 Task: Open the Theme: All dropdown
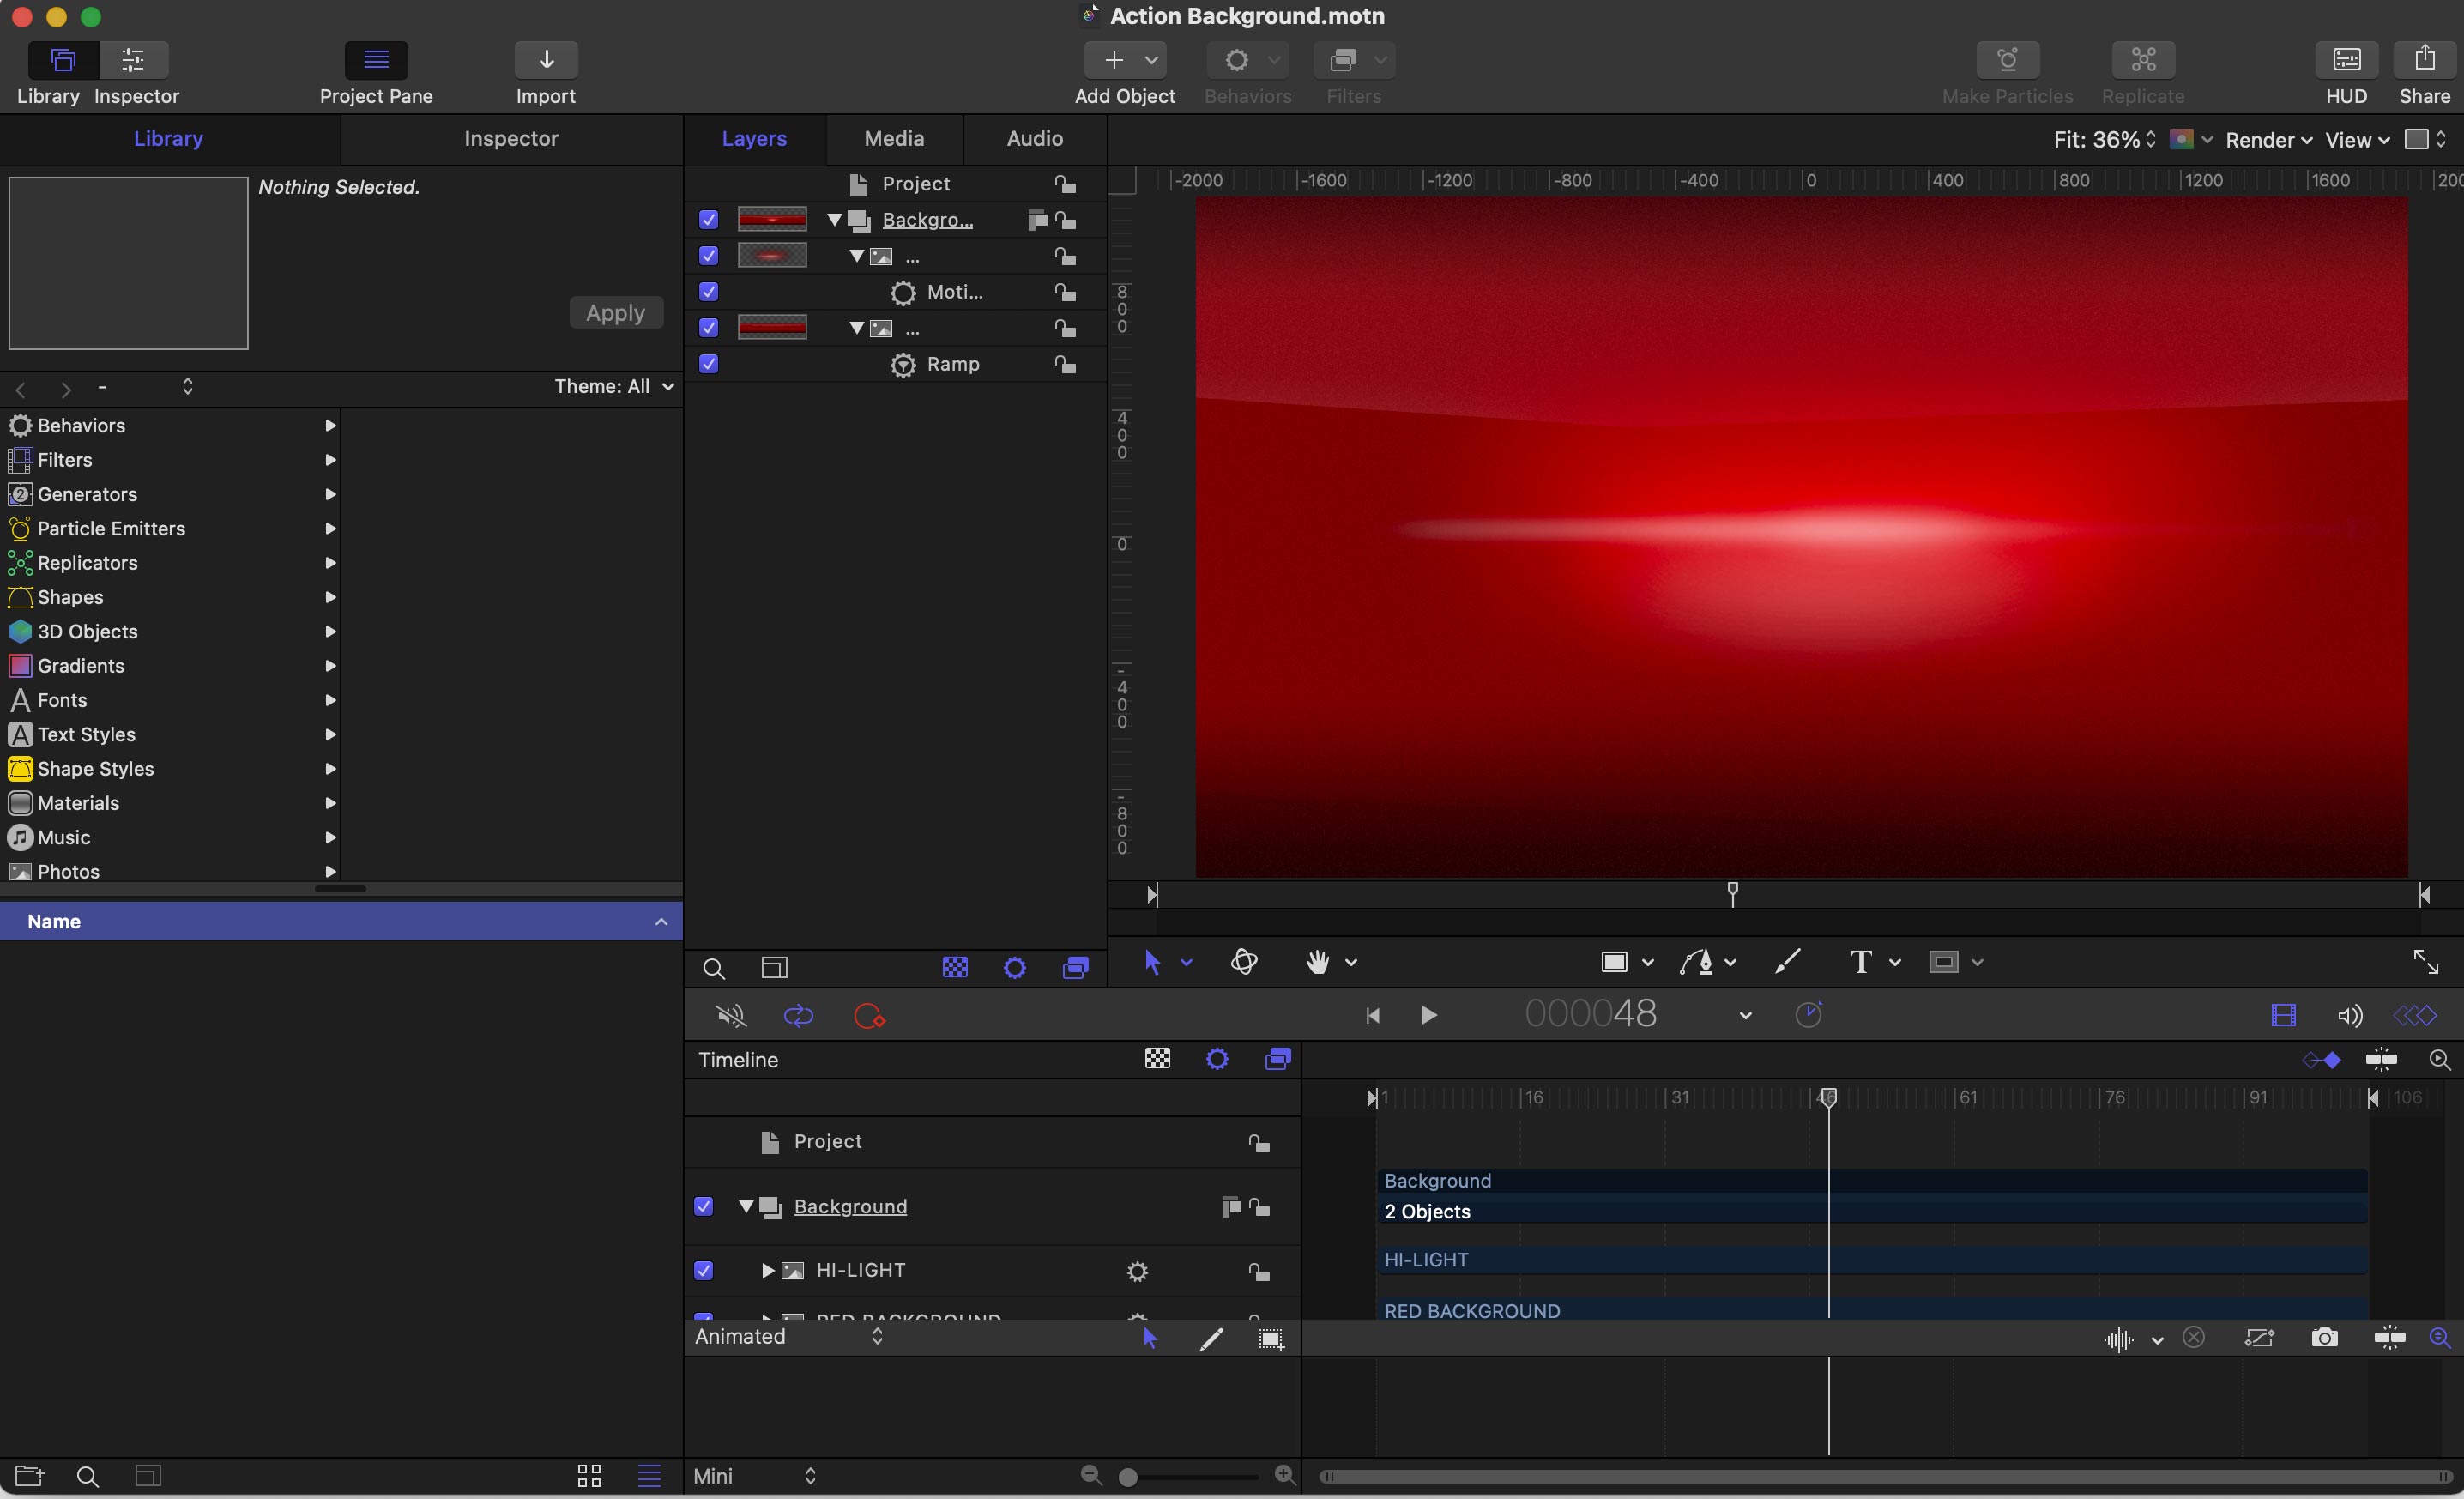pos(614,387)
